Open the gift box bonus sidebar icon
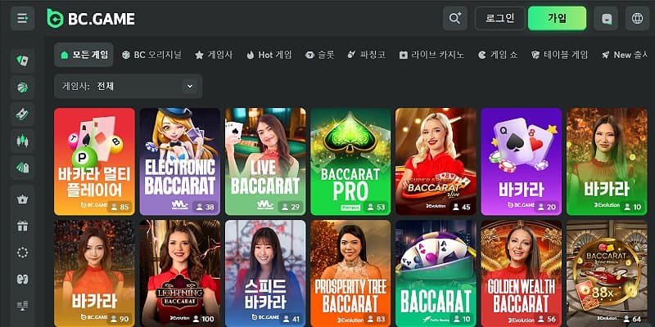 [x=22, y=225]
